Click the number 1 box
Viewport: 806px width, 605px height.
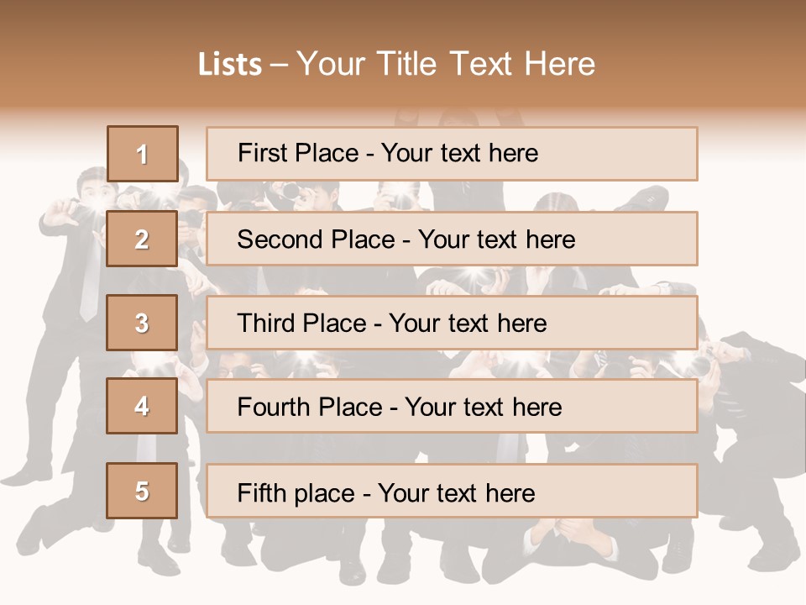[142, 154]
